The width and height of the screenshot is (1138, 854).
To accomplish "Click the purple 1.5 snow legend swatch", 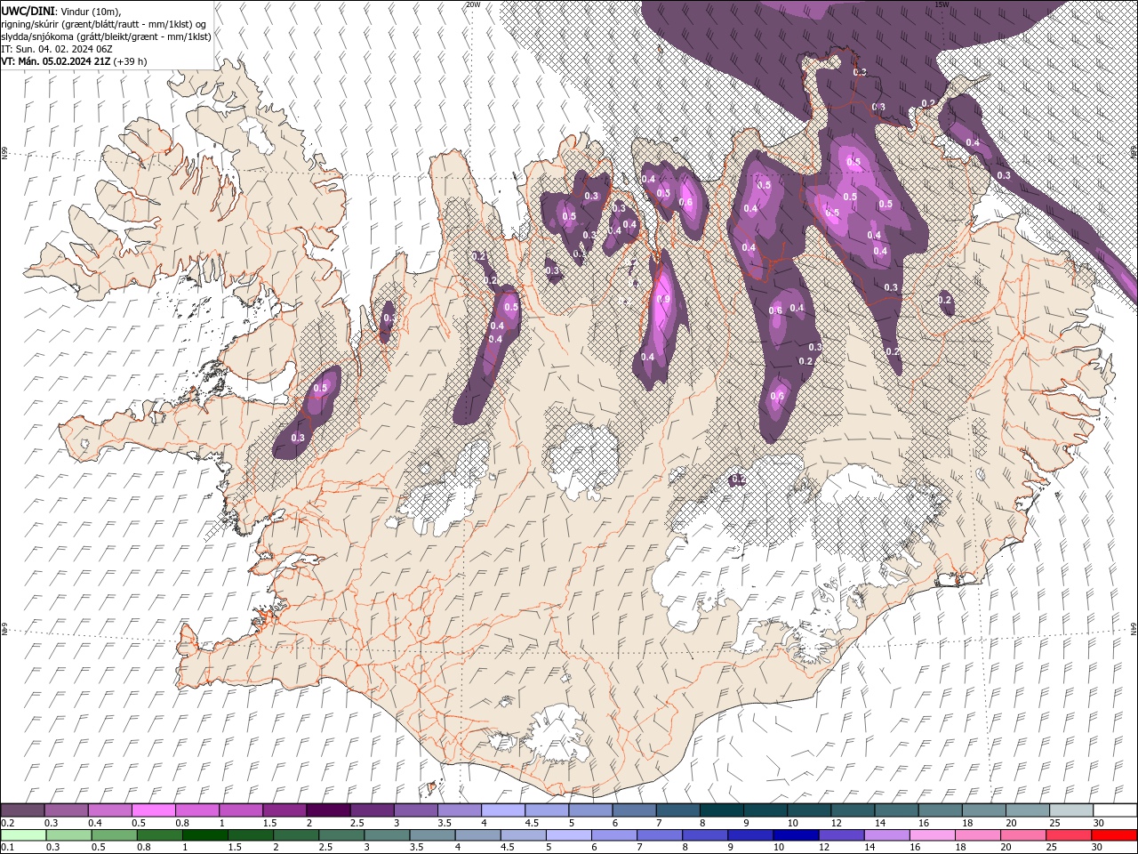I will [x=284, y=810].
